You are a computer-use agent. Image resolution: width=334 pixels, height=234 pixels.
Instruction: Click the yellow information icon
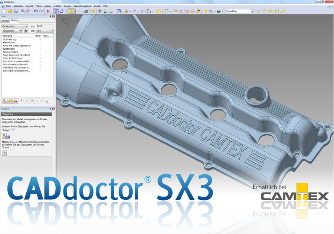(x=159, y=11)
